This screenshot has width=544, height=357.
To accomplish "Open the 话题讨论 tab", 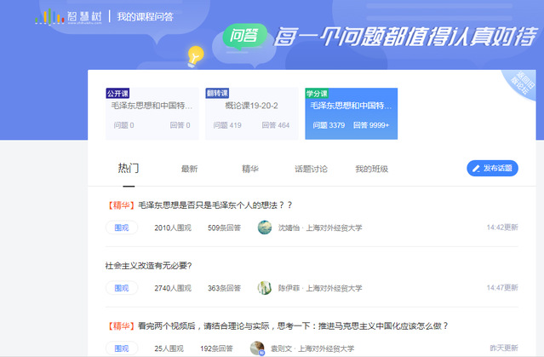I will 311,169.
